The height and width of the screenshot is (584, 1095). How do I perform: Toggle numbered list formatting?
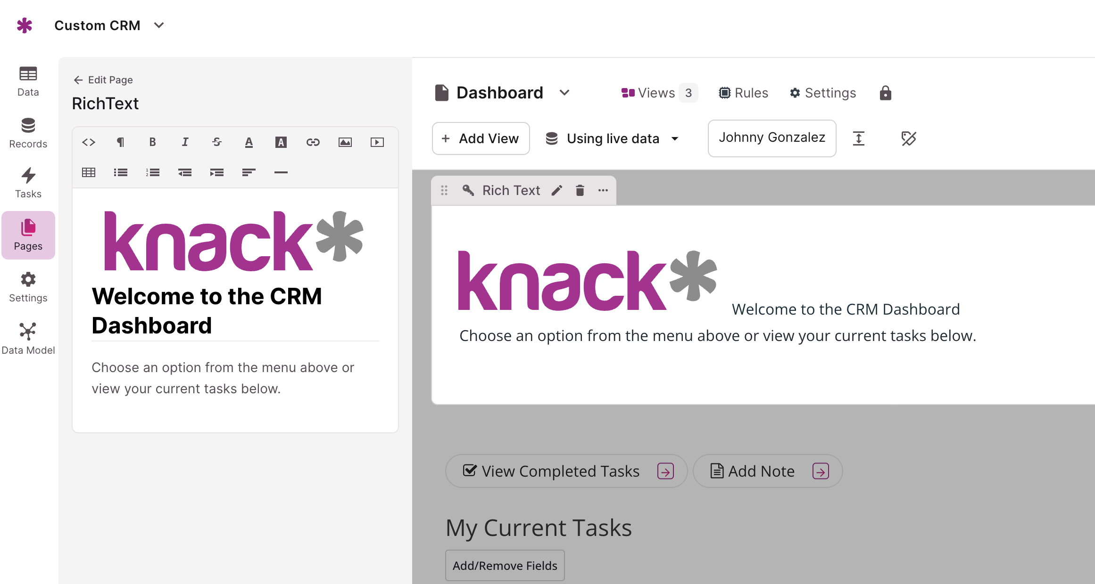point(153,172)
